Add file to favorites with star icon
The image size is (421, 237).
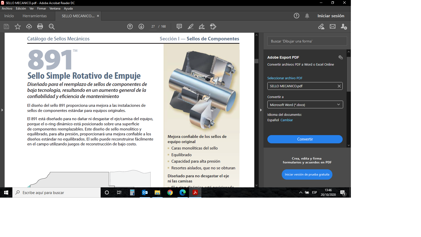coord(18,27)
